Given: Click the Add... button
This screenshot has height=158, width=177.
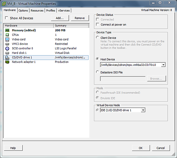Looking at the screenshot, I should pyautogui.click(x=60, y=18).
